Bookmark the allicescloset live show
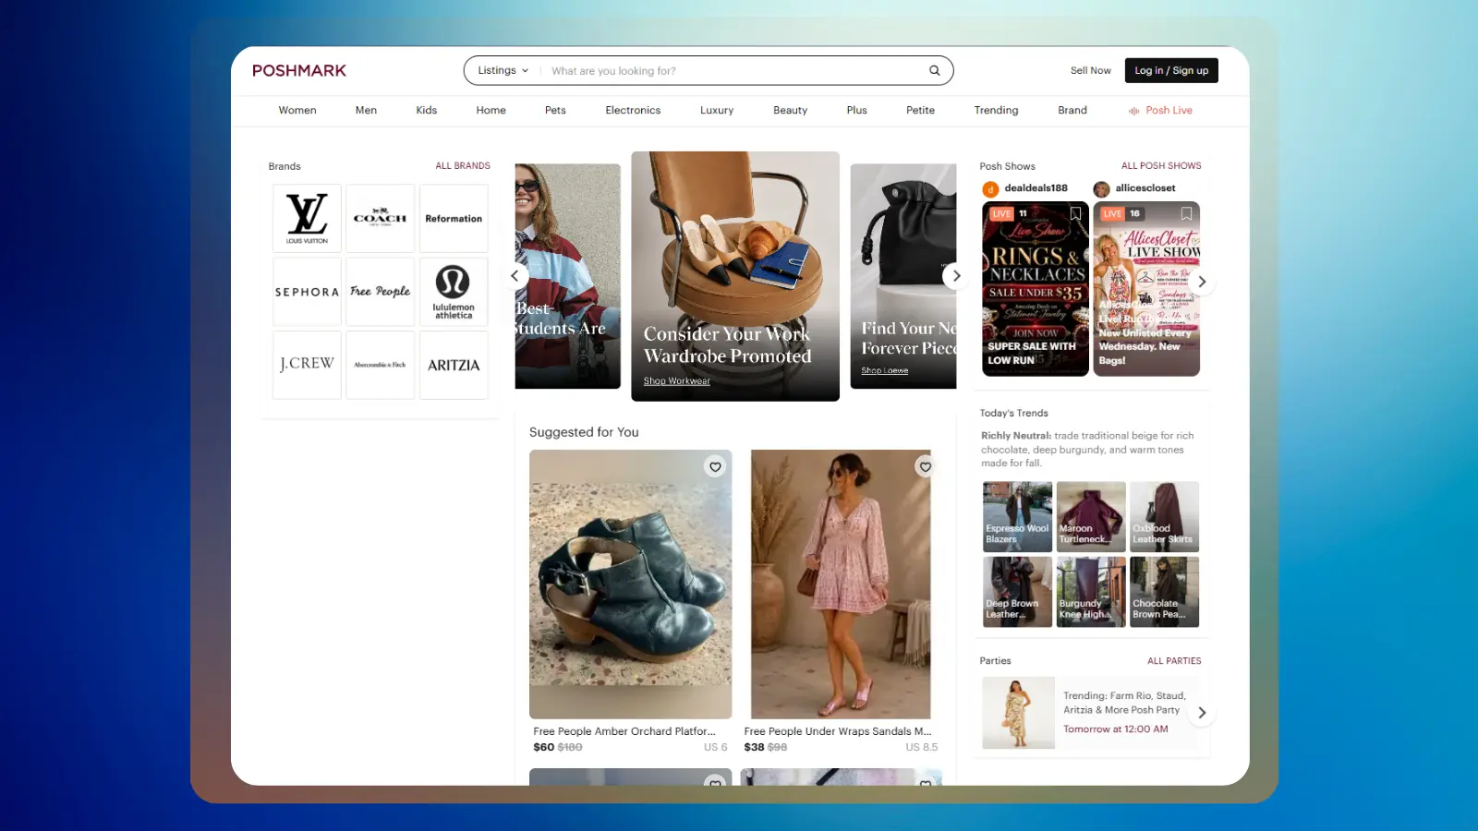Viewport: 1478px width, 831px height. (x=1186, y=213)
